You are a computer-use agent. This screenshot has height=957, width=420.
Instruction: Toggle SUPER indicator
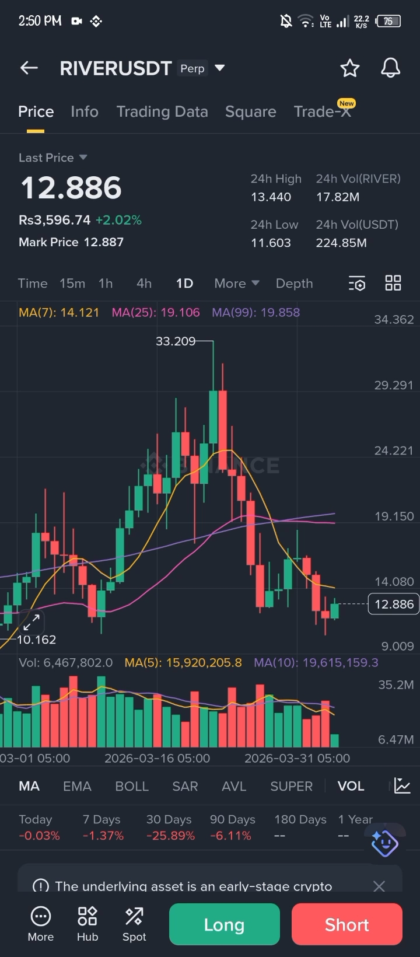coord(292,786)
